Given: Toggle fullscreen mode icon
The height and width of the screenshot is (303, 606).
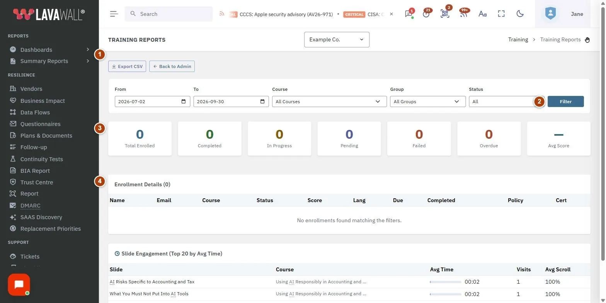Looking at the screenshot, I should click(501, 14).
